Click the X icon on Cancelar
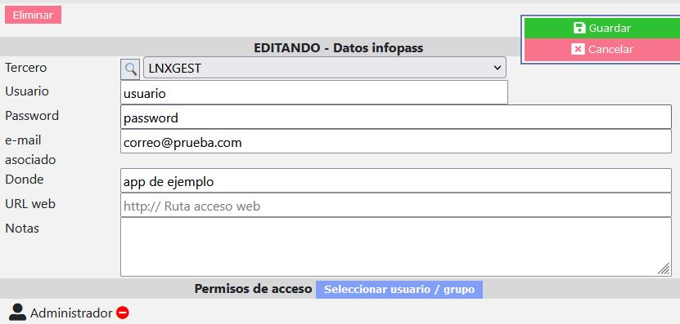 578,49
